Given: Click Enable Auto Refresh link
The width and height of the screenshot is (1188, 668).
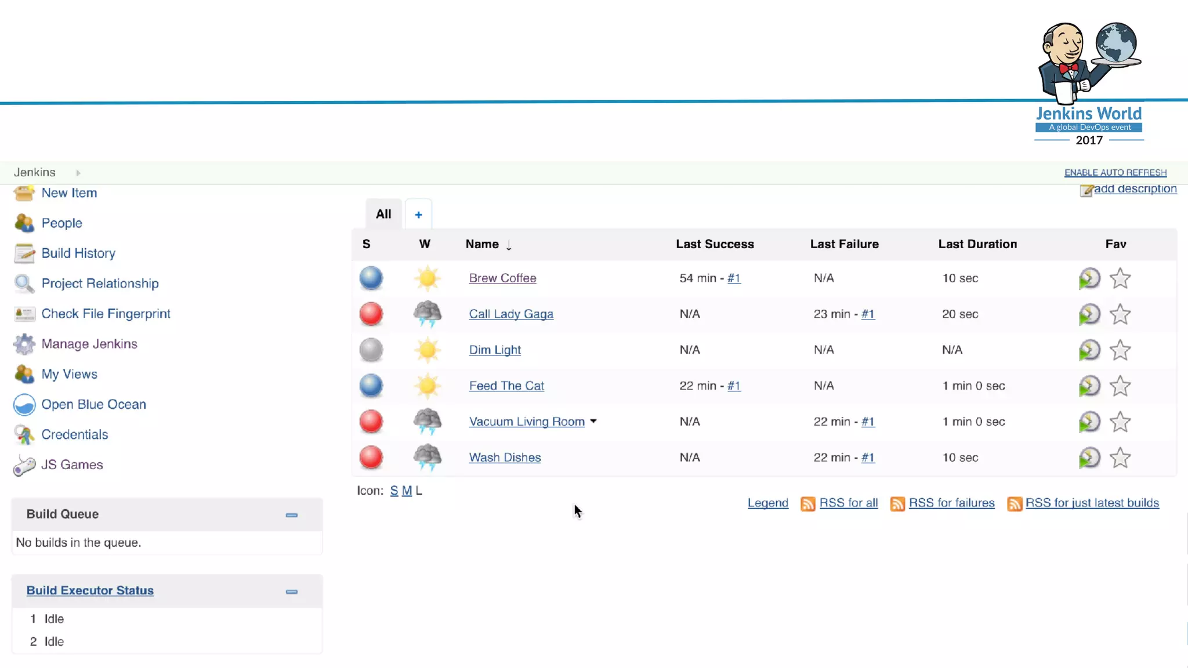Looking at the screenshot, I should (x=1115, y=173).
